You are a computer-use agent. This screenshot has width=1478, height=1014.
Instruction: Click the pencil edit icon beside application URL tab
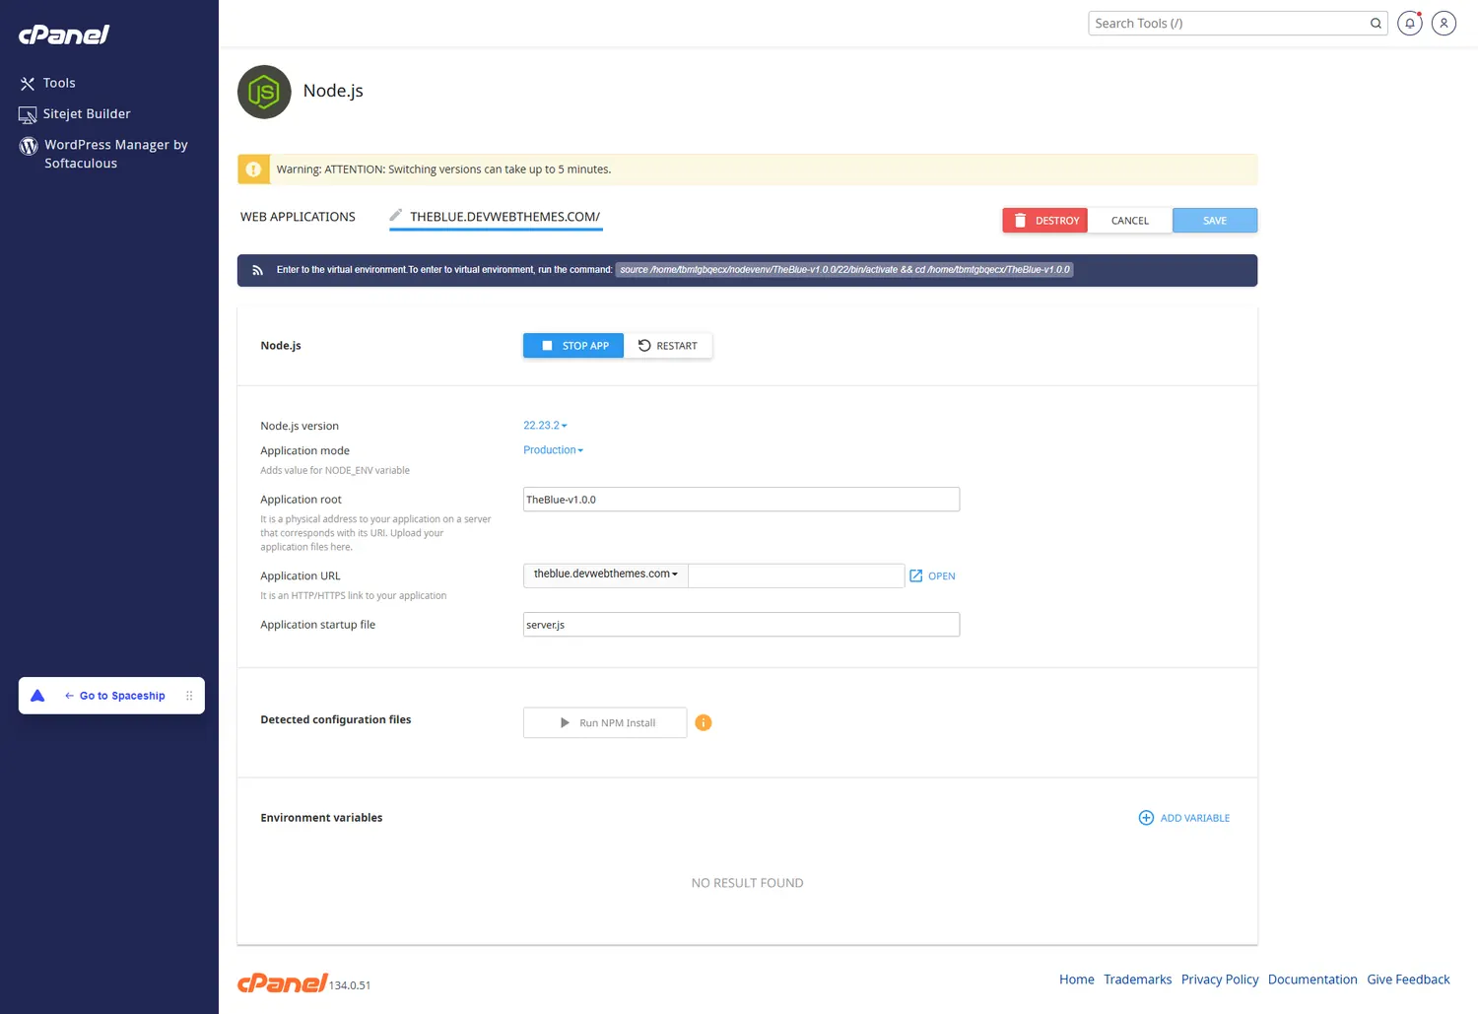coord(396,215)
